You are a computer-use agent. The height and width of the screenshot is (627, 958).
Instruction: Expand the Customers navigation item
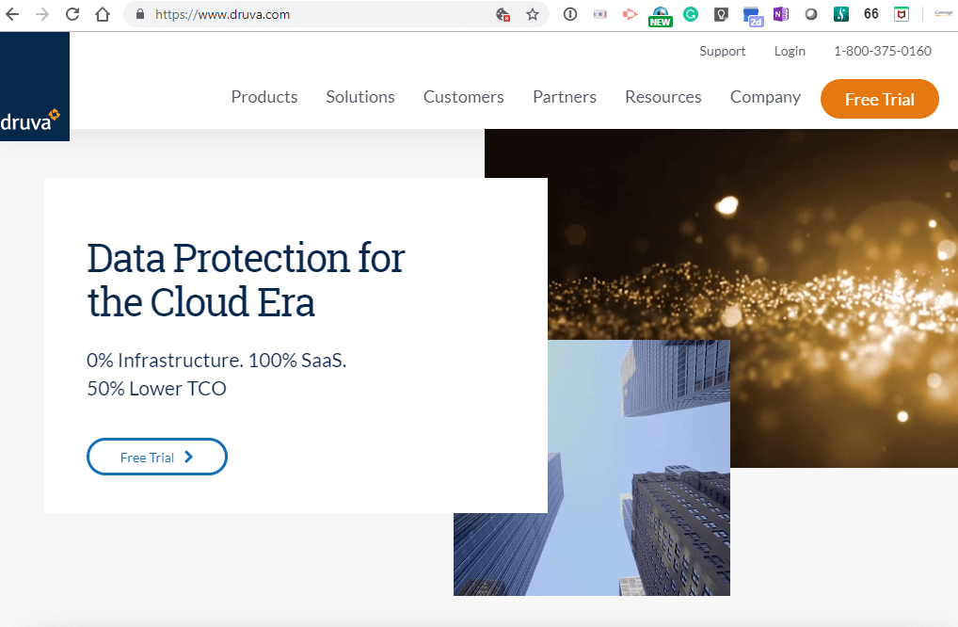pyautogui.click(x=463, y=97)
